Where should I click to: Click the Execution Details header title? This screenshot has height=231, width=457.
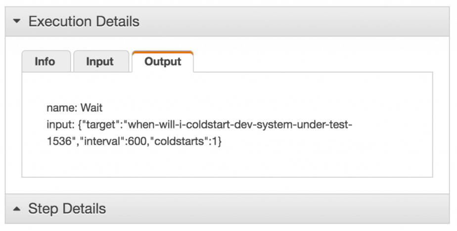pyautogui.click(x=84, y=22)
